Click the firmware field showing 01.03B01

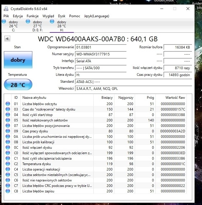coord(100,47)
